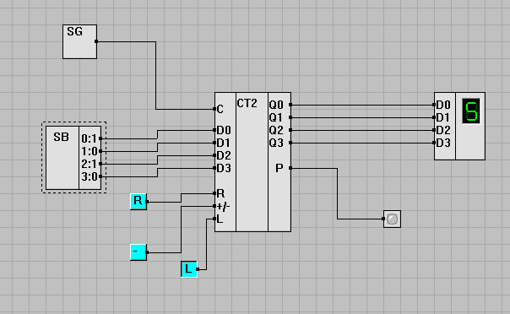
Task: Click the C clock input pin on CT2
Action: pyautogui.click(x=214, y=109)
